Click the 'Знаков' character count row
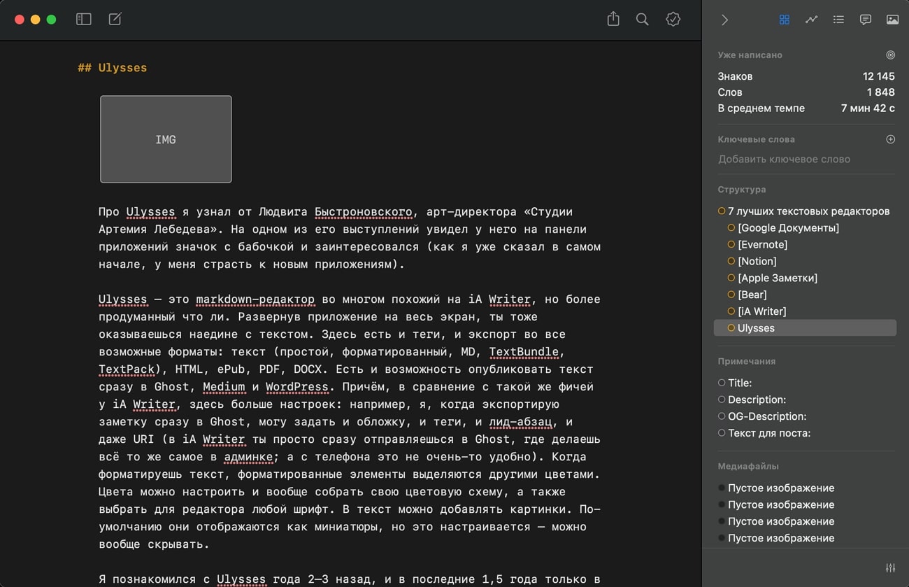Screen dimensions: 909x587 click(x=806, y=76)
